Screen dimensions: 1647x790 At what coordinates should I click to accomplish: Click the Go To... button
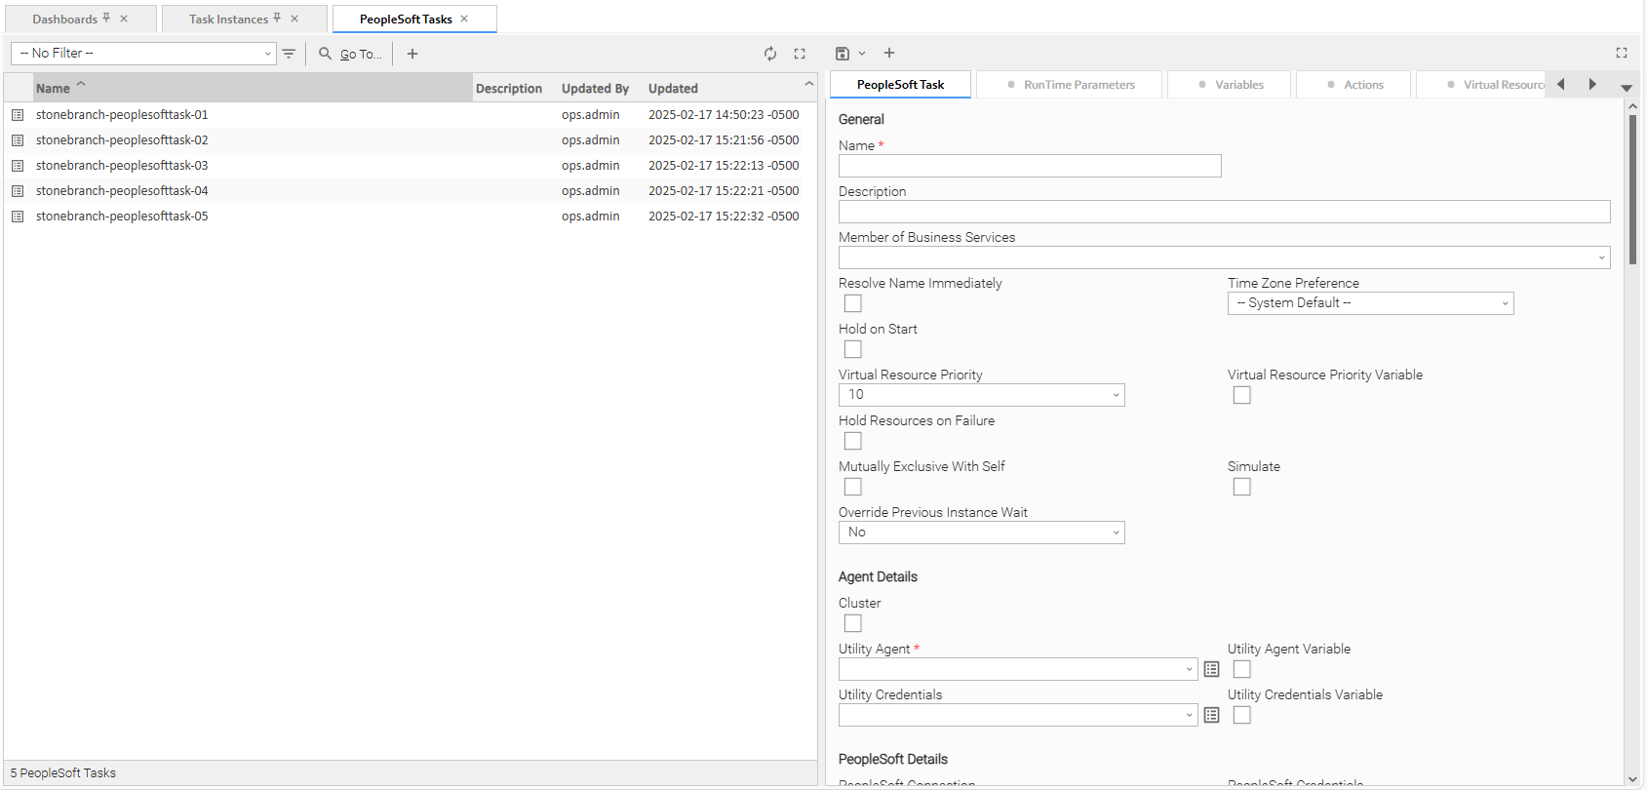351,54
